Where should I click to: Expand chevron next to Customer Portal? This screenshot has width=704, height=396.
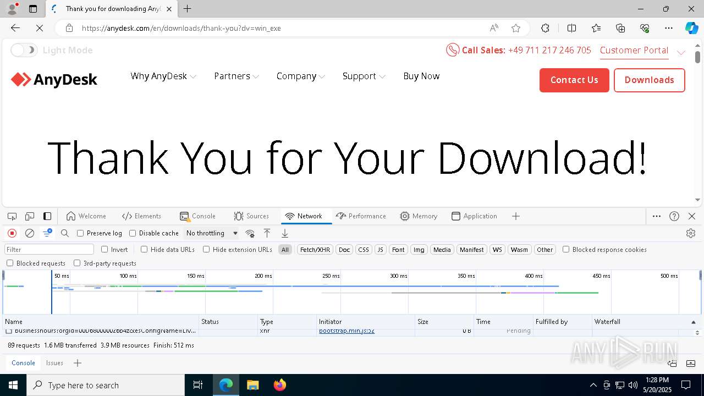click(x=681, y=52)
